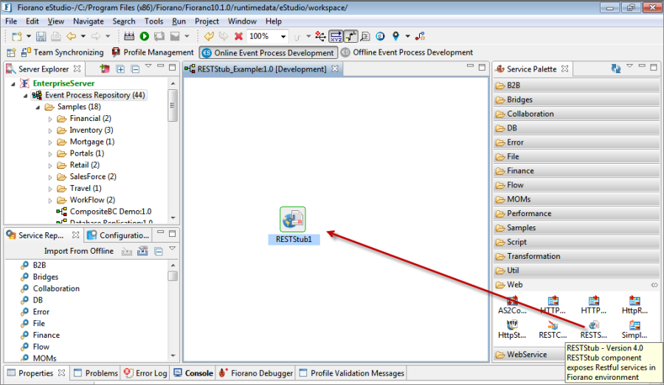This screenshot has height=385, width=664.
Task: Switch to Profile Management perspective
Action: 153,52
